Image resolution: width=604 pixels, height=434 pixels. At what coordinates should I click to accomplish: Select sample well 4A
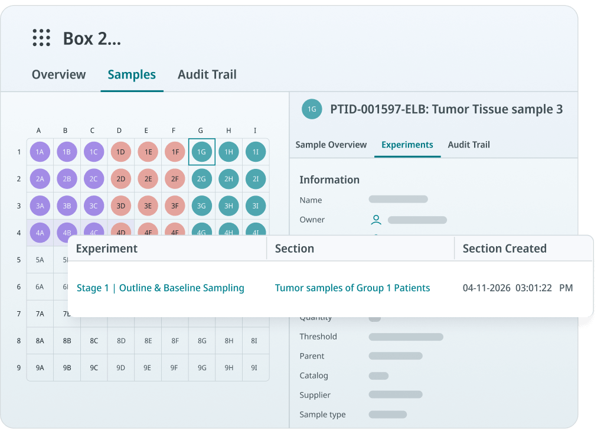(40, 233)
